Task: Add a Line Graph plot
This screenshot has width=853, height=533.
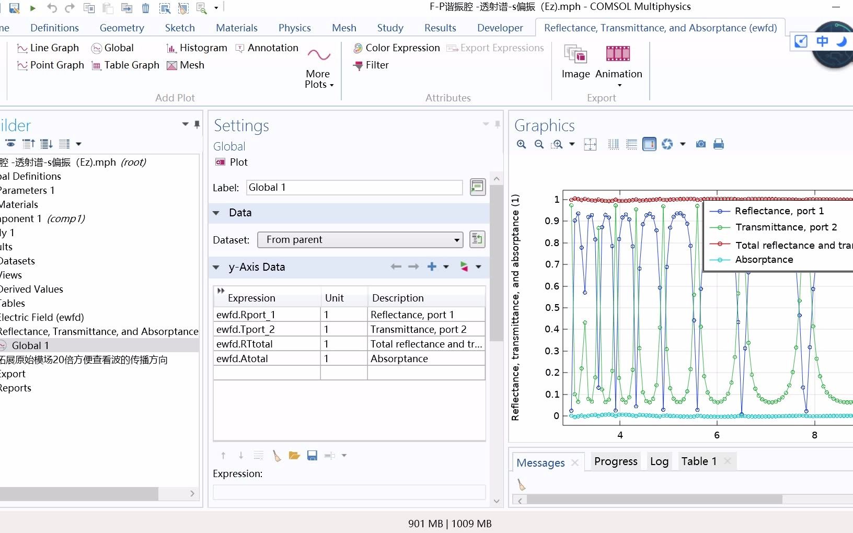Action: pyautogui.click(x=48, y=48)
